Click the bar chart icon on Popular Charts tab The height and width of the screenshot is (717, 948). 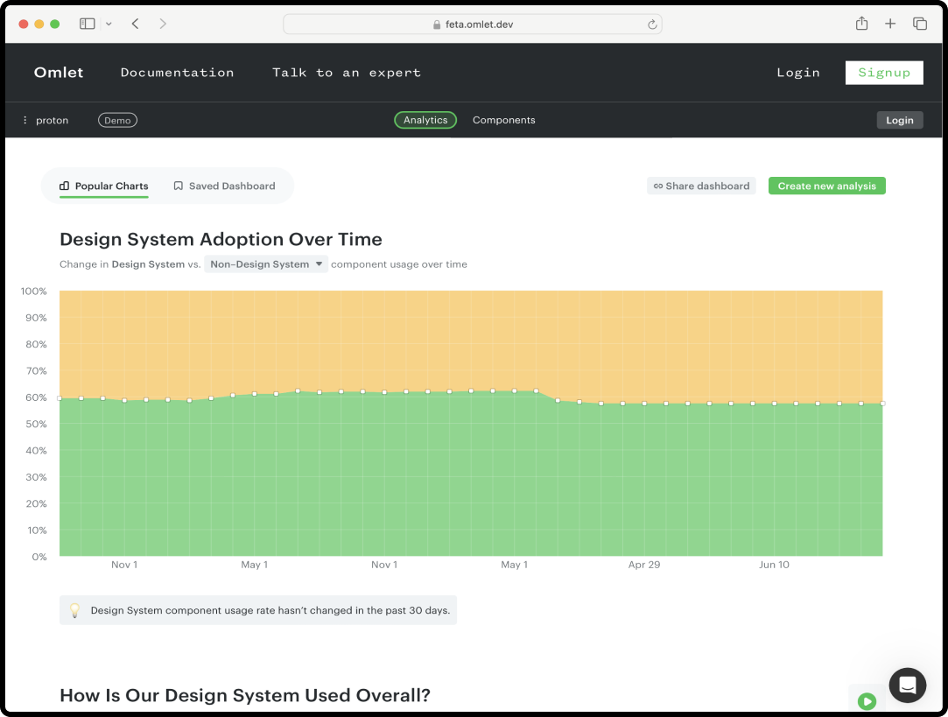pos(65,186)
